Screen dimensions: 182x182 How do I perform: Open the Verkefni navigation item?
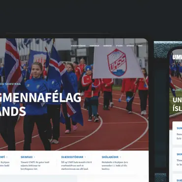(107, 46)
